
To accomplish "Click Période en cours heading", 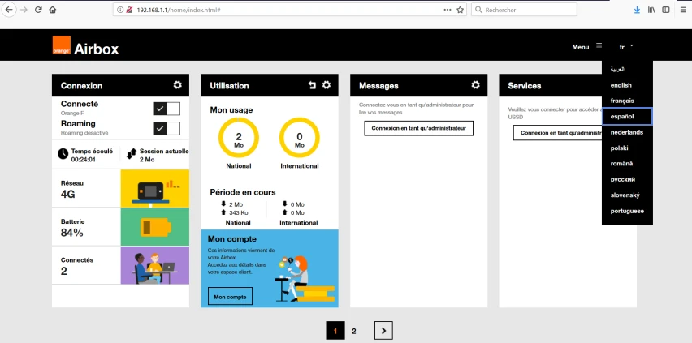I will [x=243, y=192].
